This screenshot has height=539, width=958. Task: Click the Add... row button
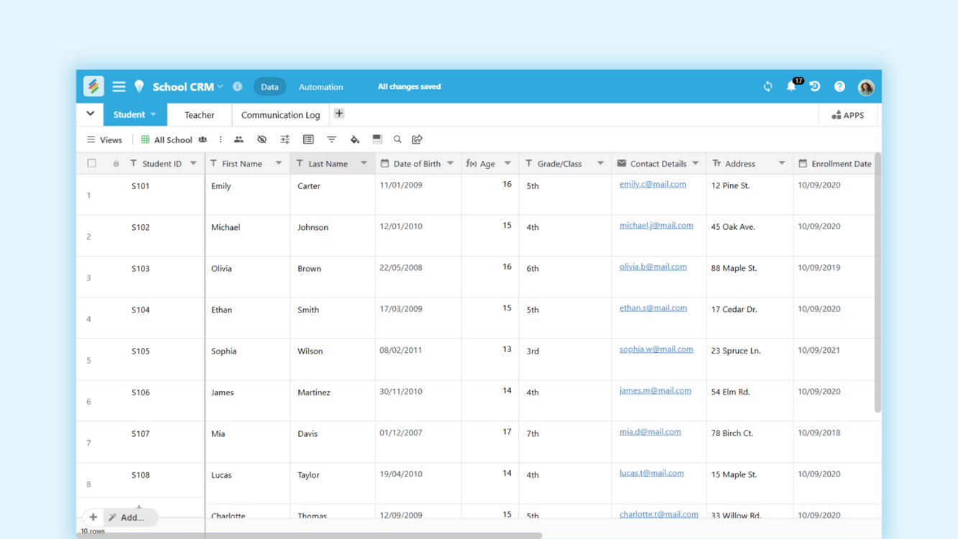pos(131,517)
